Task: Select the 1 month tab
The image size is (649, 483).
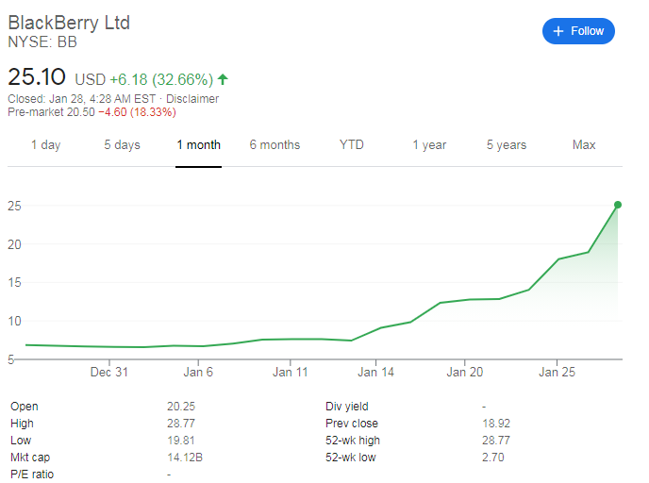Action: tap(199, 145)
